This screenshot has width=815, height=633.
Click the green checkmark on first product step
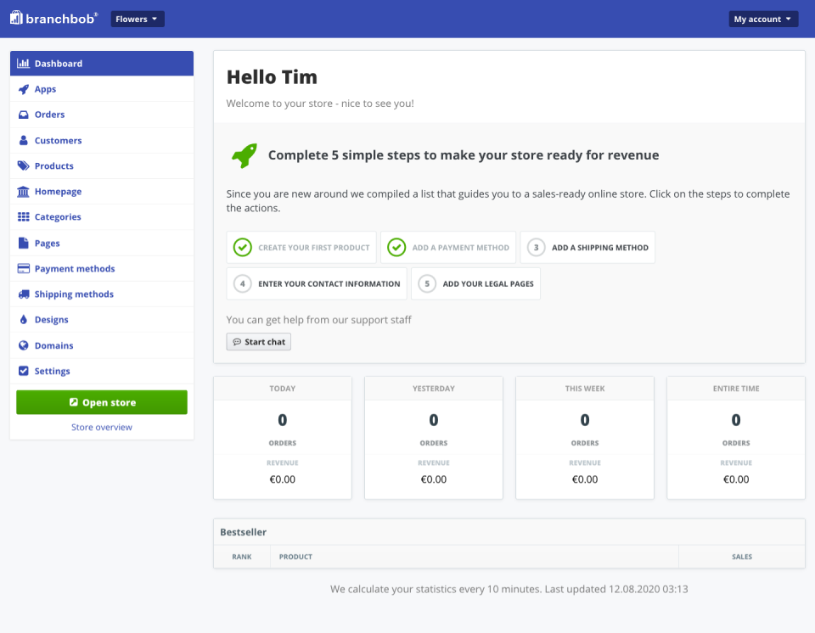coord(243,248)
